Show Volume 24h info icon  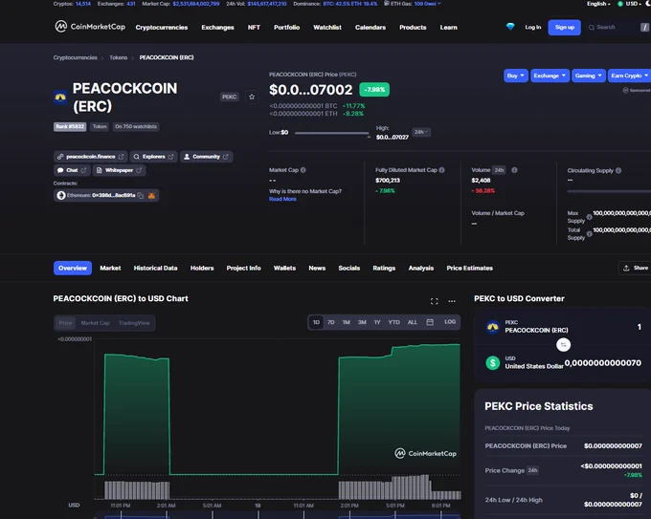tap(514, 170)
